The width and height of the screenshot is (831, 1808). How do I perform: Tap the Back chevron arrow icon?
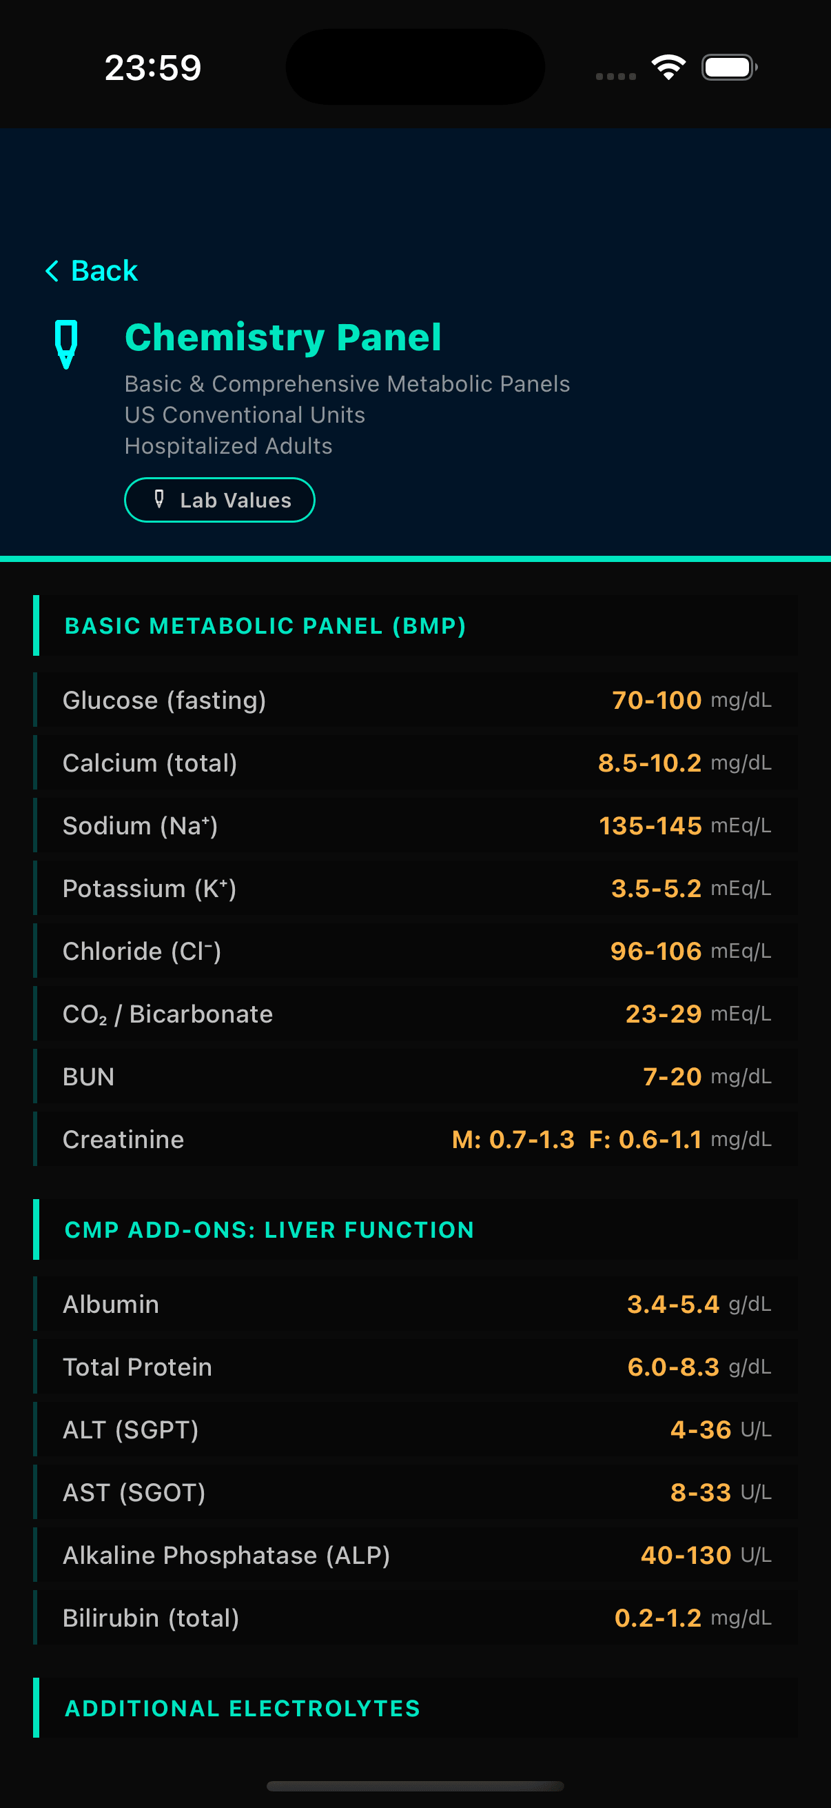click(52, 271)
